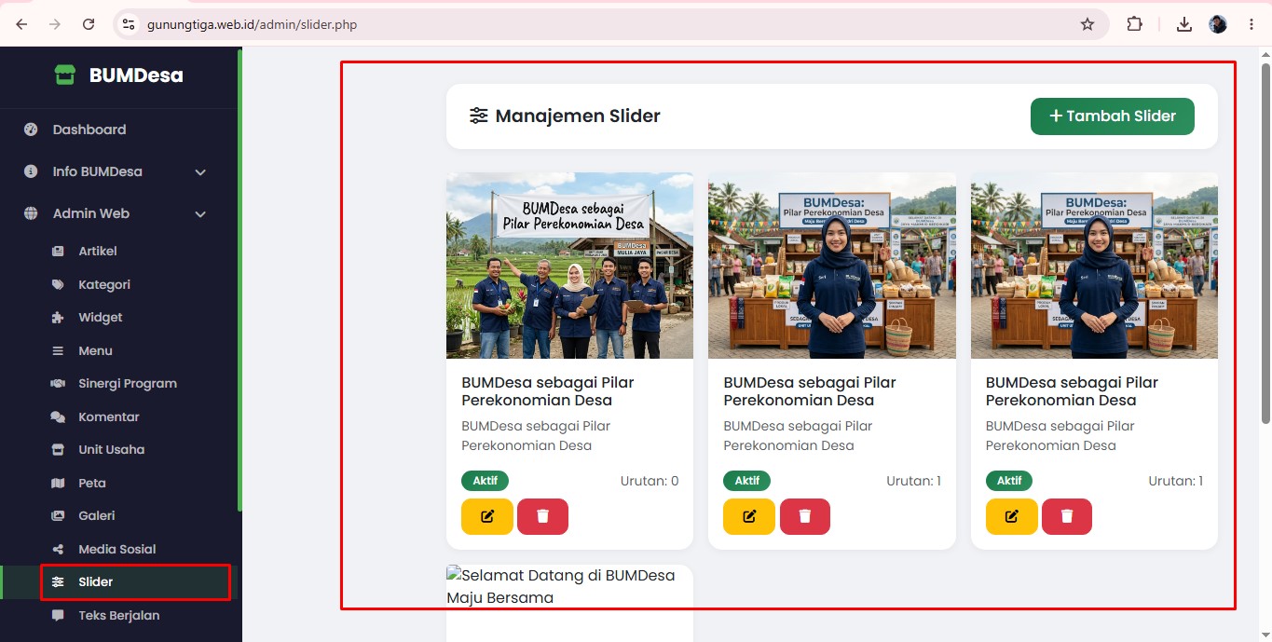Edit the slider card with Urutan: 0

pyautogui.click(x=487, y=516)
